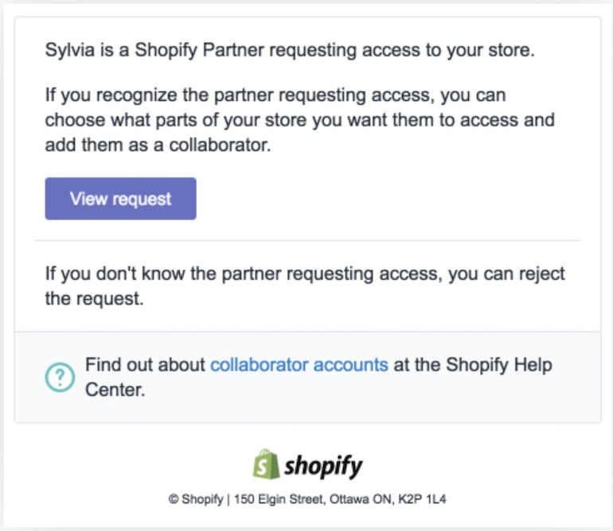Click the green Shopify bag logo
The width and height of the screenshot is (613, 531).
click(x=265, y=463)
